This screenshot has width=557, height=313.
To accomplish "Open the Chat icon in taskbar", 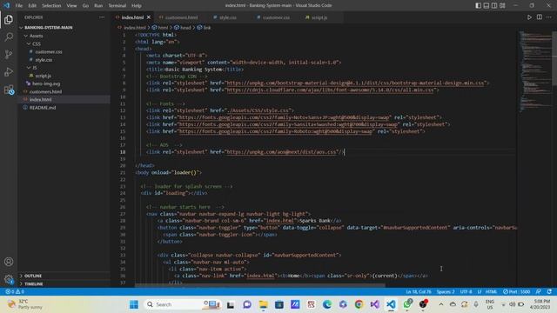I will tap(247, 304).
